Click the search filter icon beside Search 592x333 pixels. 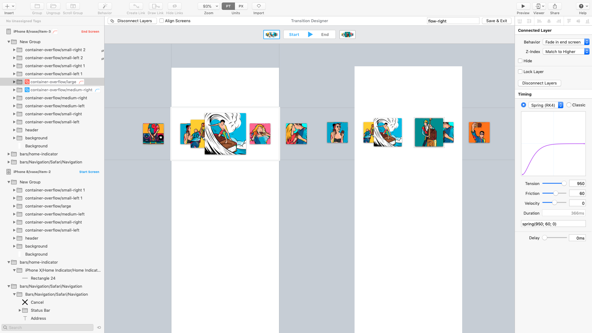point(99,327)
